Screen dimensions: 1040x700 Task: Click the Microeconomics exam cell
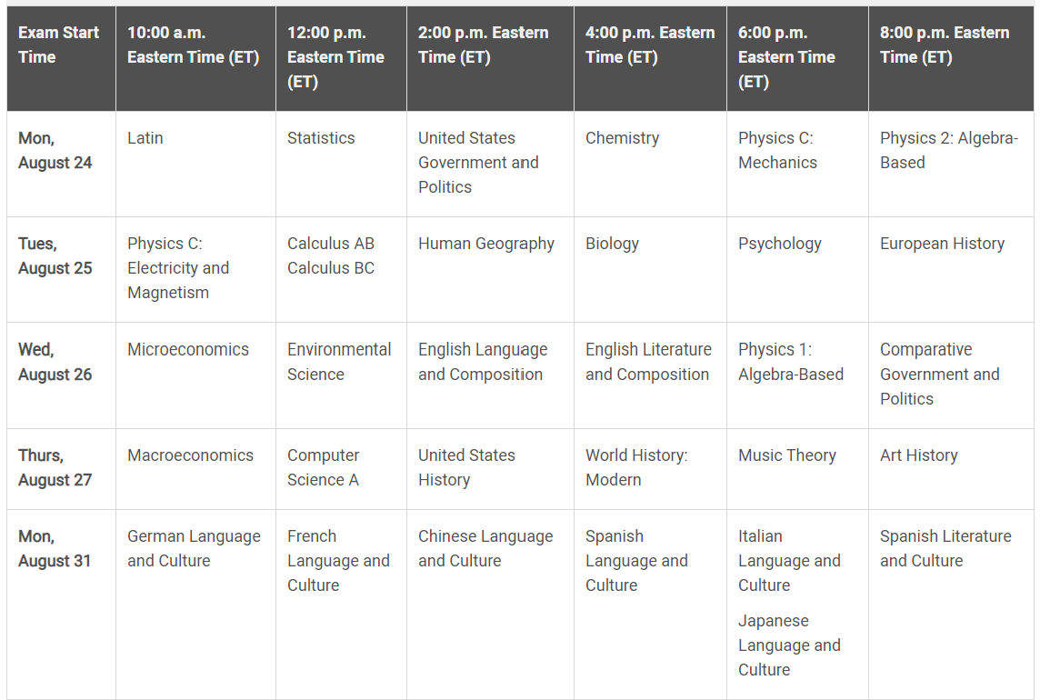click(188, 350)
